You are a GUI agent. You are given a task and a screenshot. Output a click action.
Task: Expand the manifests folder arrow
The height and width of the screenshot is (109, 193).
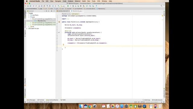point(29,15)
